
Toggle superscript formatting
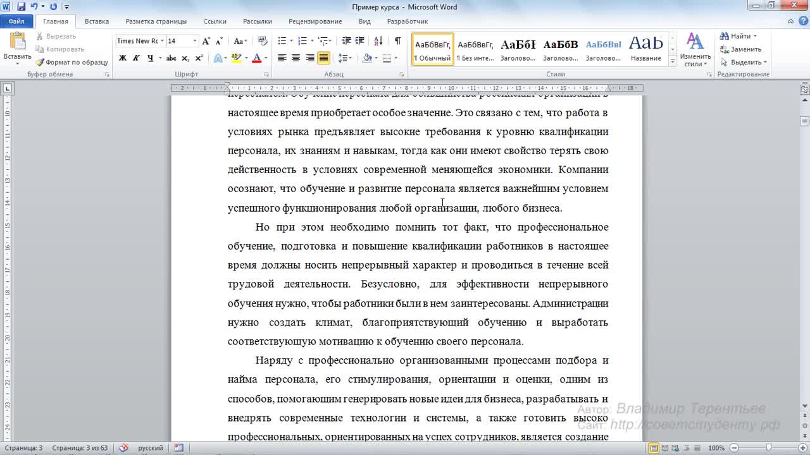pos(199,58)
